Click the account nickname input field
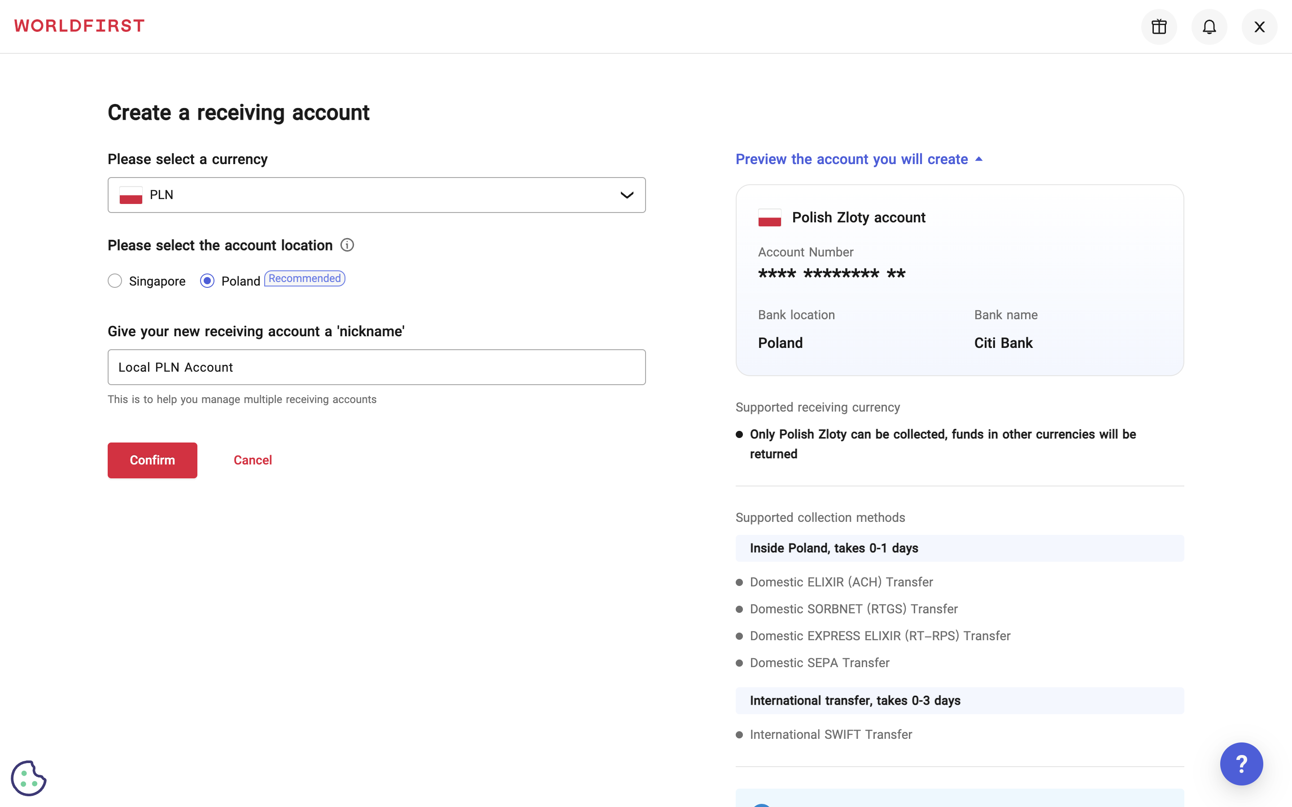The image size is (1292, 807). (x=376, y=367)
